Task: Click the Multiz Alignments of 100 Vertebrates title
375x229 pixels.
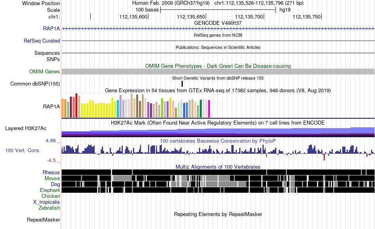Action: (218, 167)
